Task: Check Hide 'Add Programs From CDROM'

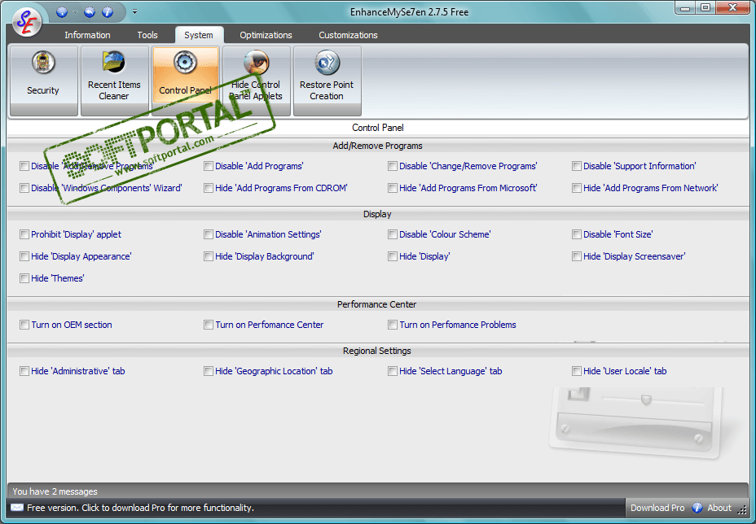Action: tap(209, 188)
